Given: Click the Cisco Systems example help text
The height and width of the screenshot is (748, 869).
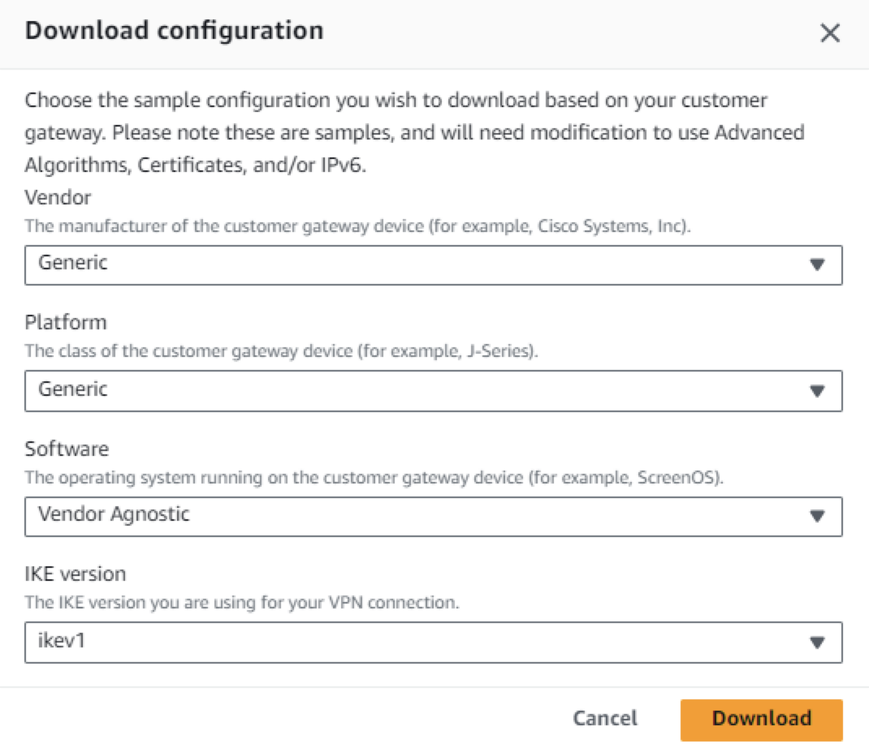Looking at the screenshot, I should pyautogui.click(x=358, y=226).
